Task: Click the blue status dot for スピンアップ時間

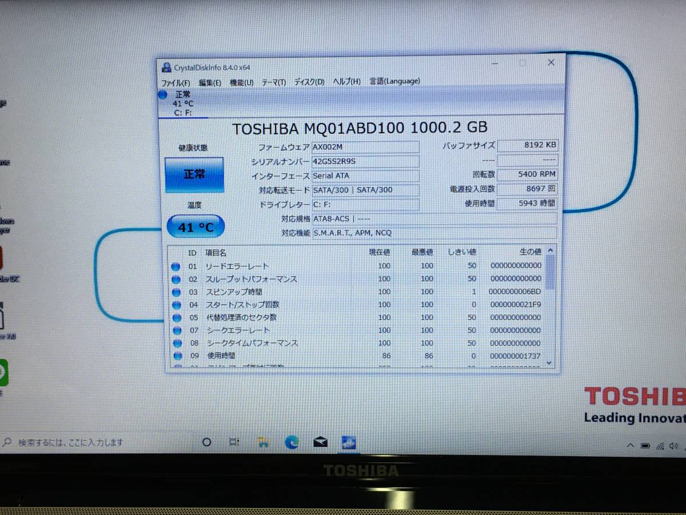Action: pos(176,292)
